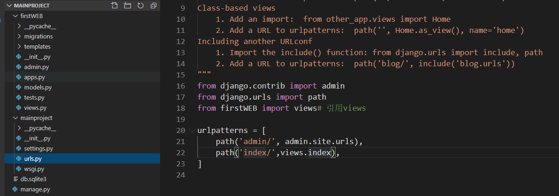
Task: Click line number 22 in gutter
Action: 180,152
